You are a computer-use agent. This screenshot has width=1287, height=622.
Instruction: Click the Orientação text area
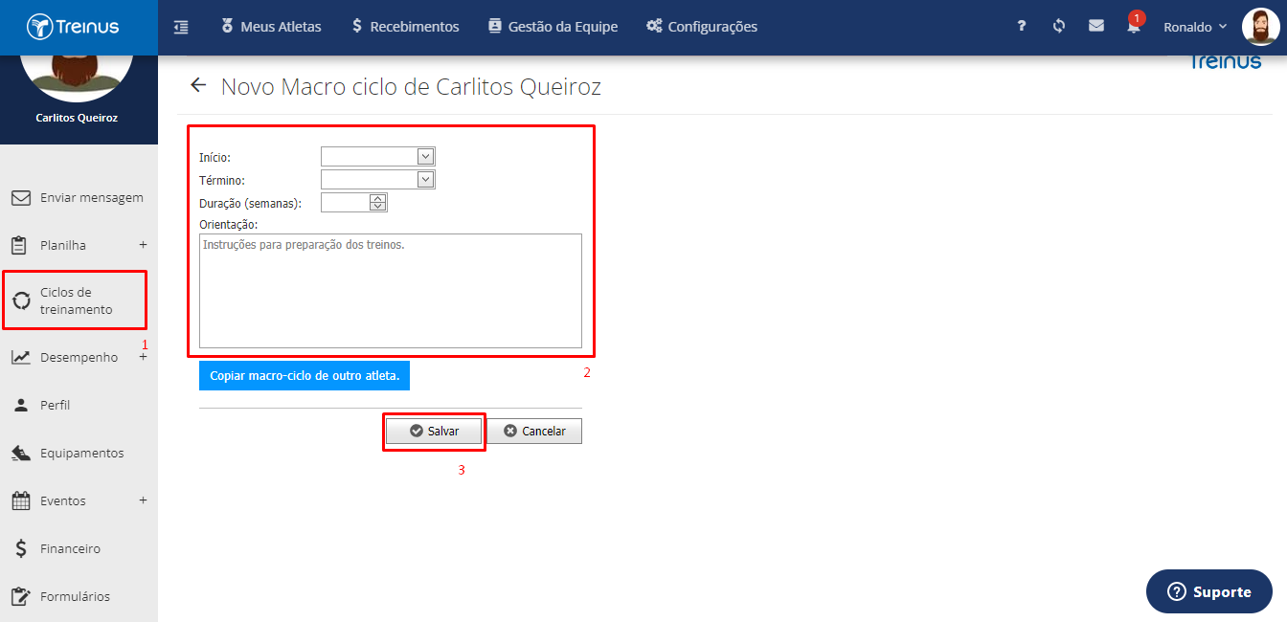click(391, 291)
